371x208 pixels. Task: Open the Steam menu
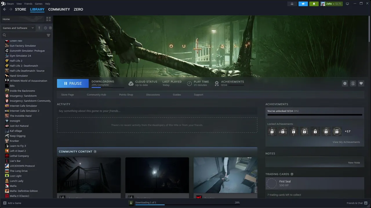[x=10, y=4]
